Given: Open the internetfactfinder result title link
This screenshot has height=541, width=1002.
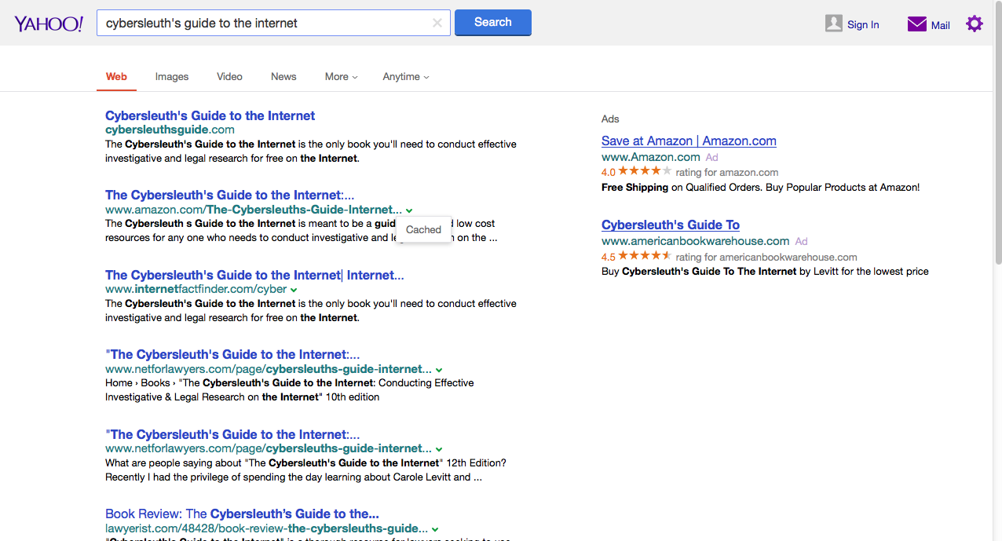Looking at the screenshot, I should tap(254, 275).
